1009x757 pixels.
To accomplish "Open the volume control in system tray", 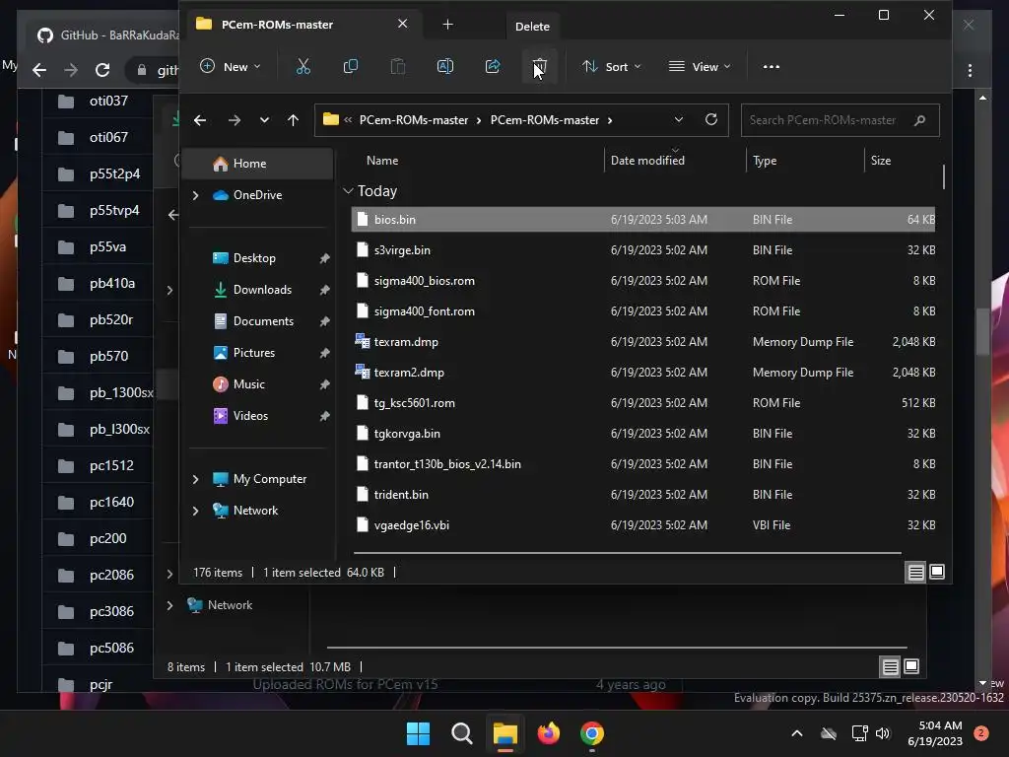I will pyautogui.click(x=883, y=733).
